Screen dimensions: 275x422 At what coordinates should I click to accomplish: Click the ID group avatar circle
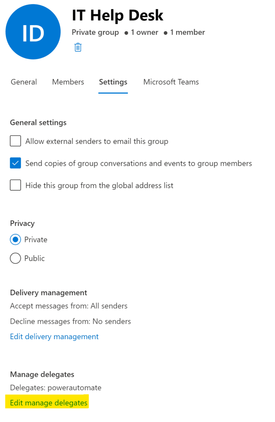click(x=33, y=32)
